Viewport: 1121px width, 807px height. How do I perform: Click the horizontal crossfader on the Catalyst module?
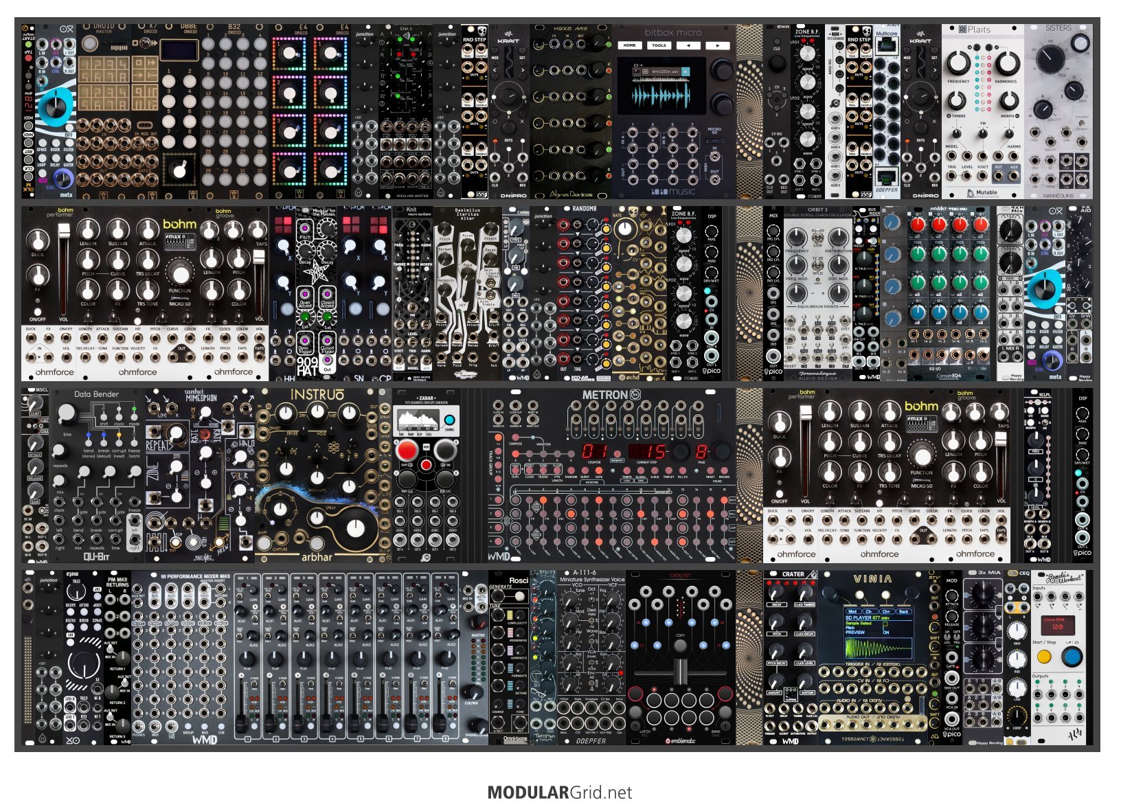coord(680,670)
